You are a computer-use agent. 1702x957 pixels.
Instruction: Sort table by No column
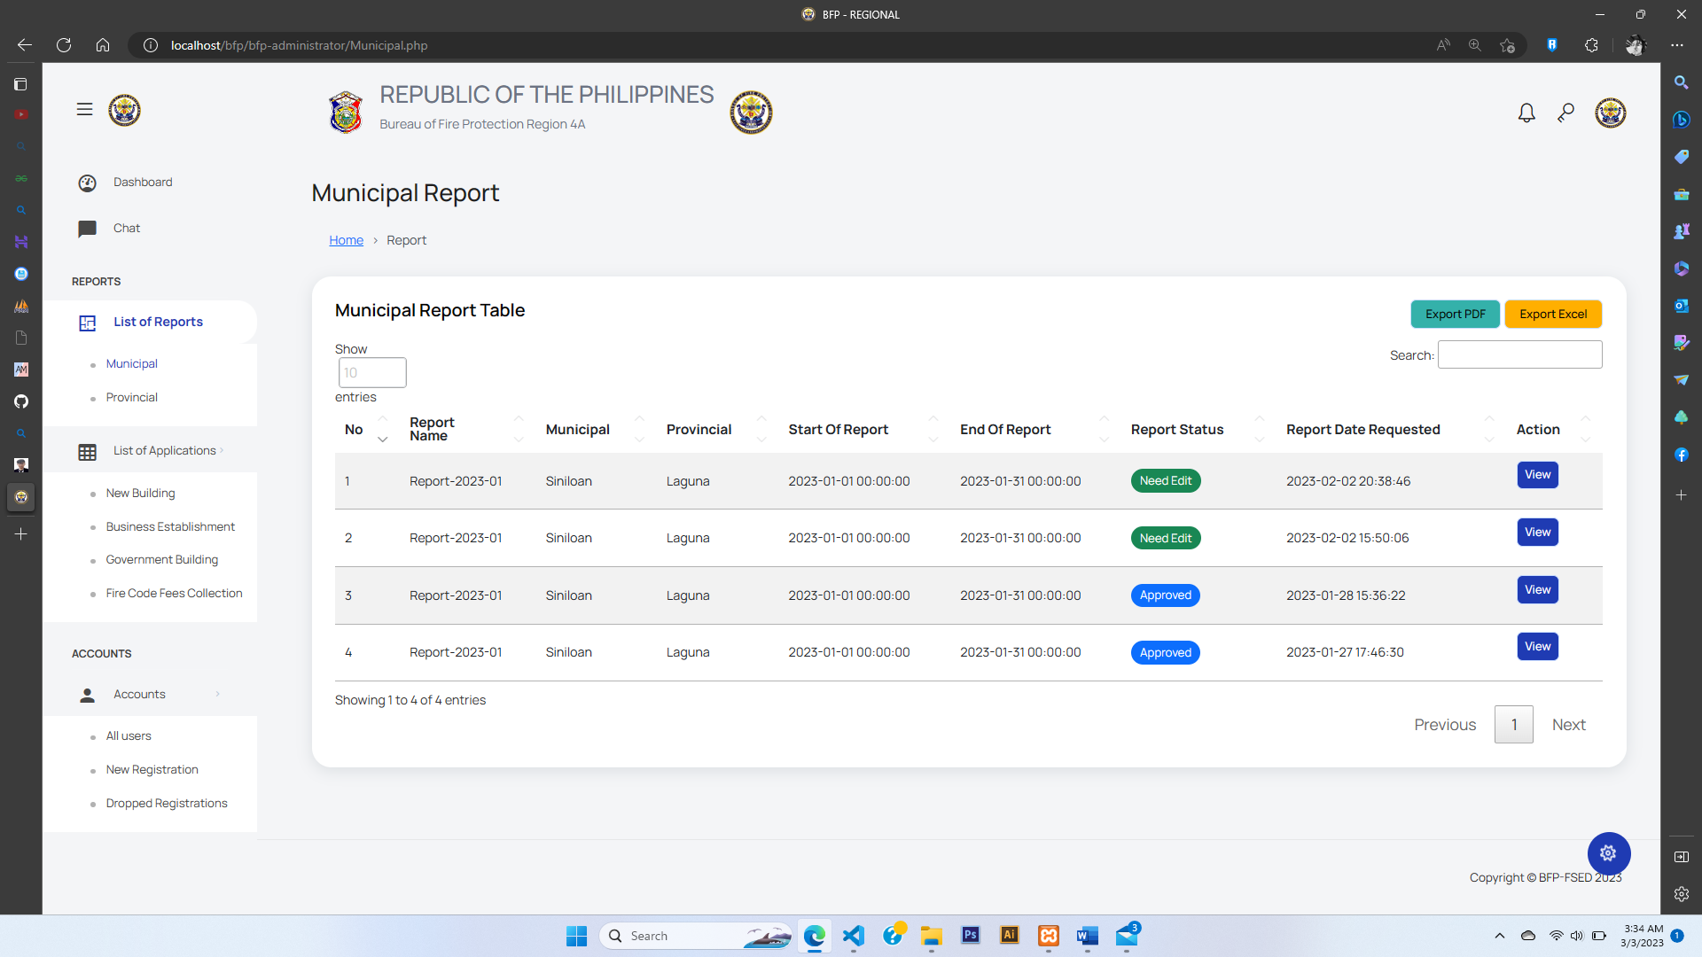point(354,430)
